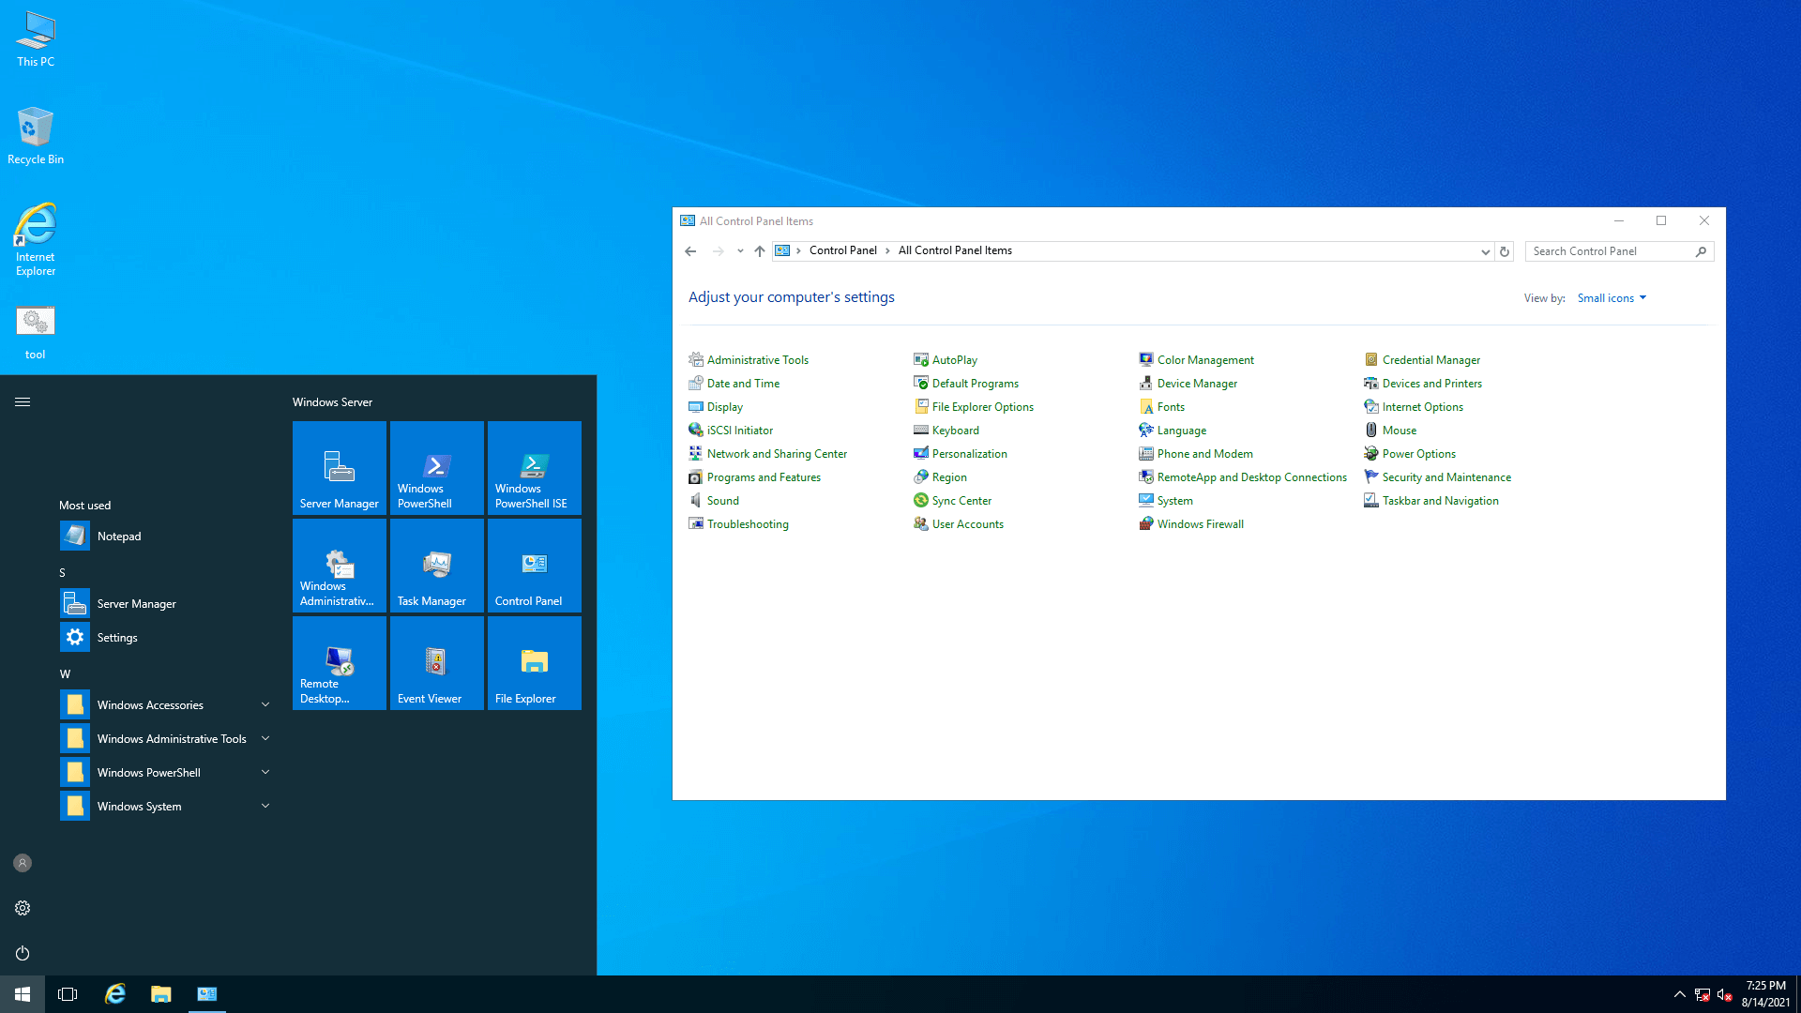Click the Power icon in Start menu
The height and width of the screenshot is (1013, 1801).
point(23,953)
